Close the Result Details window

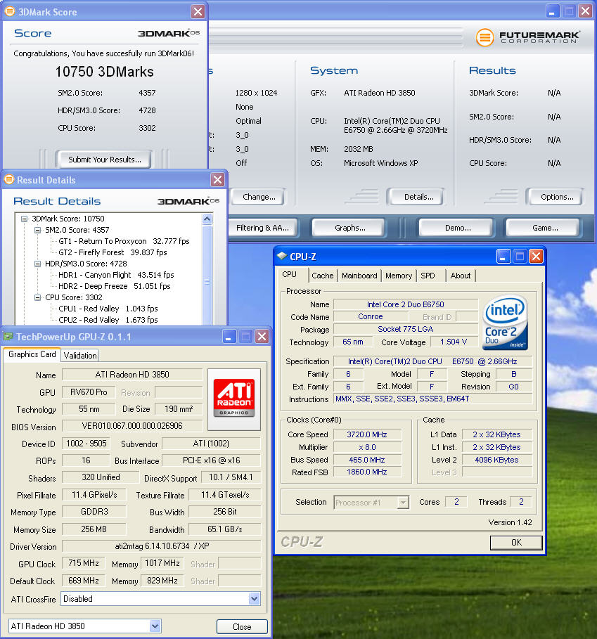click(217, 179)
